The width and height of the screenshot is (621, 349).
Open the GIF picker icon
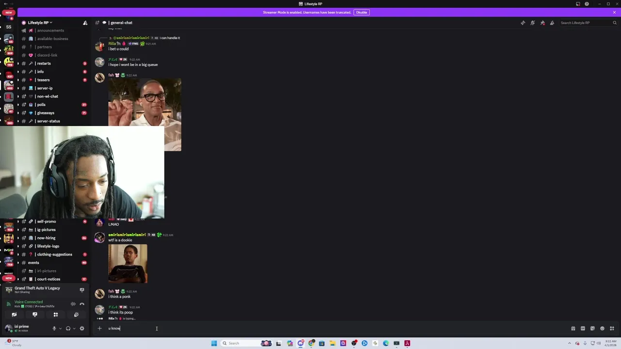[583, 328]
